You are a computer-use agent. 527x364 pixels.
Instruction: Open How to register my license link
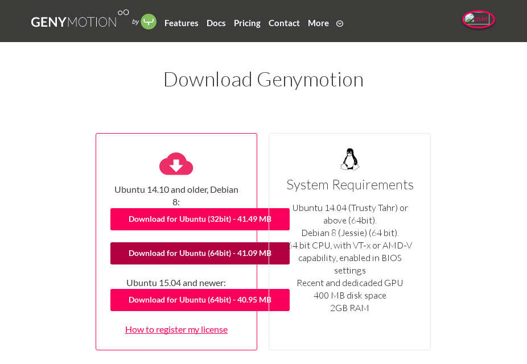click(176, 330)
